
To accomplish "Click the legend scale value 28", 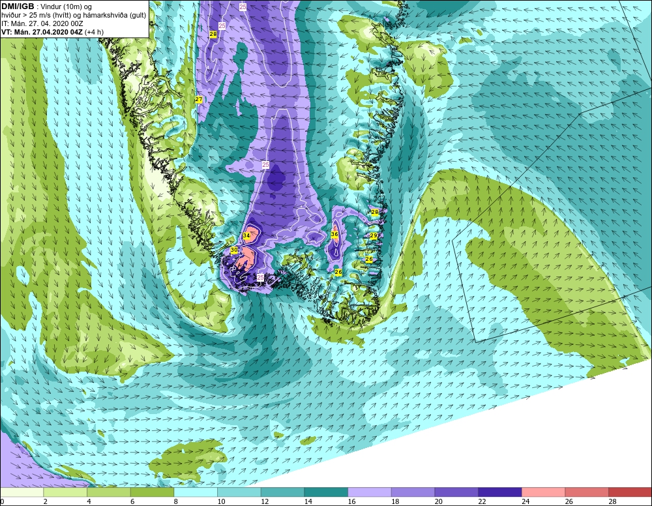I will 612,501.
